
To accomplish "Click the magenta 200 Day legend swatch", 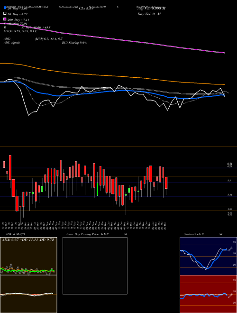I will pyautogui.click(x=5, y=19).
